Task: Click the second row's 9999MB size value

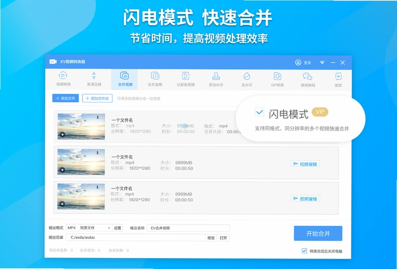Action: [x=184, y=162]
